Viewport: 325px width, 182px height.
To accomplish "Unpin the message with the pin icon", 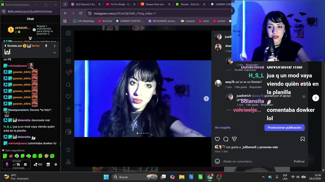I will [x=46, y=46].
